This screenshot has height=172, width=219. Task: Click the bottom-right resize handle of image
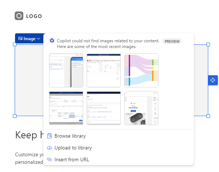[208, 116]
